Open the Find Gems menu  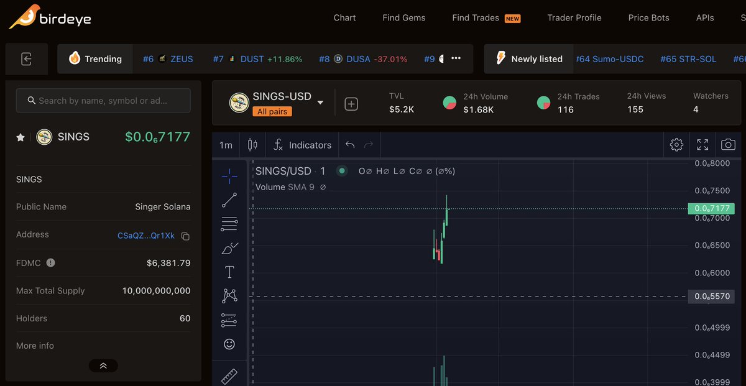[404, 17]
